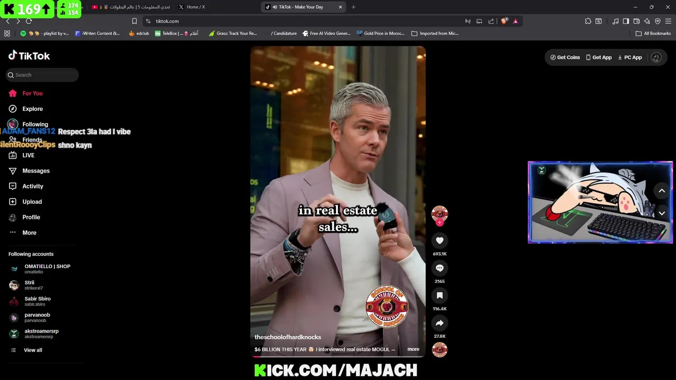This screenshot has height=380, width=676.
Task: Open the browser hamburger menu
Action: pos(669,21)
